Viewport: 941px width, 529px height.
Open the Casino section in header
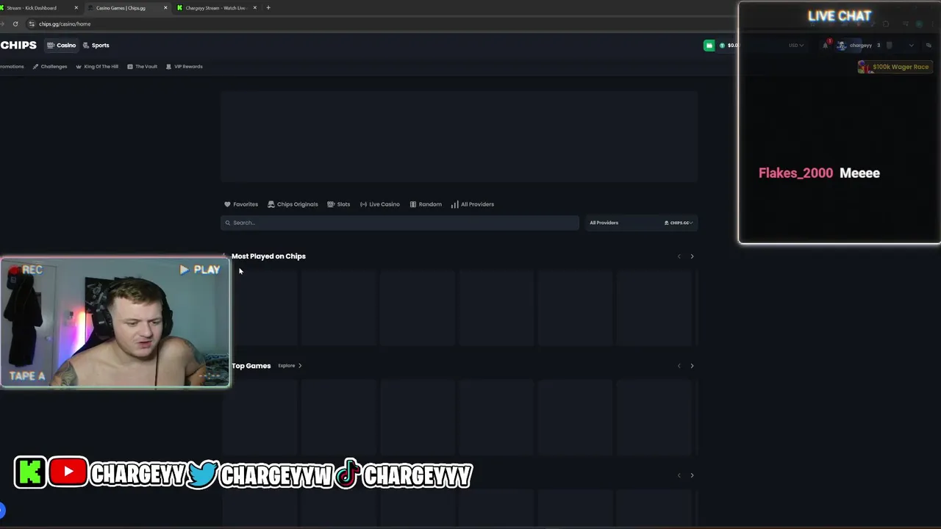(x=62, y=46)
